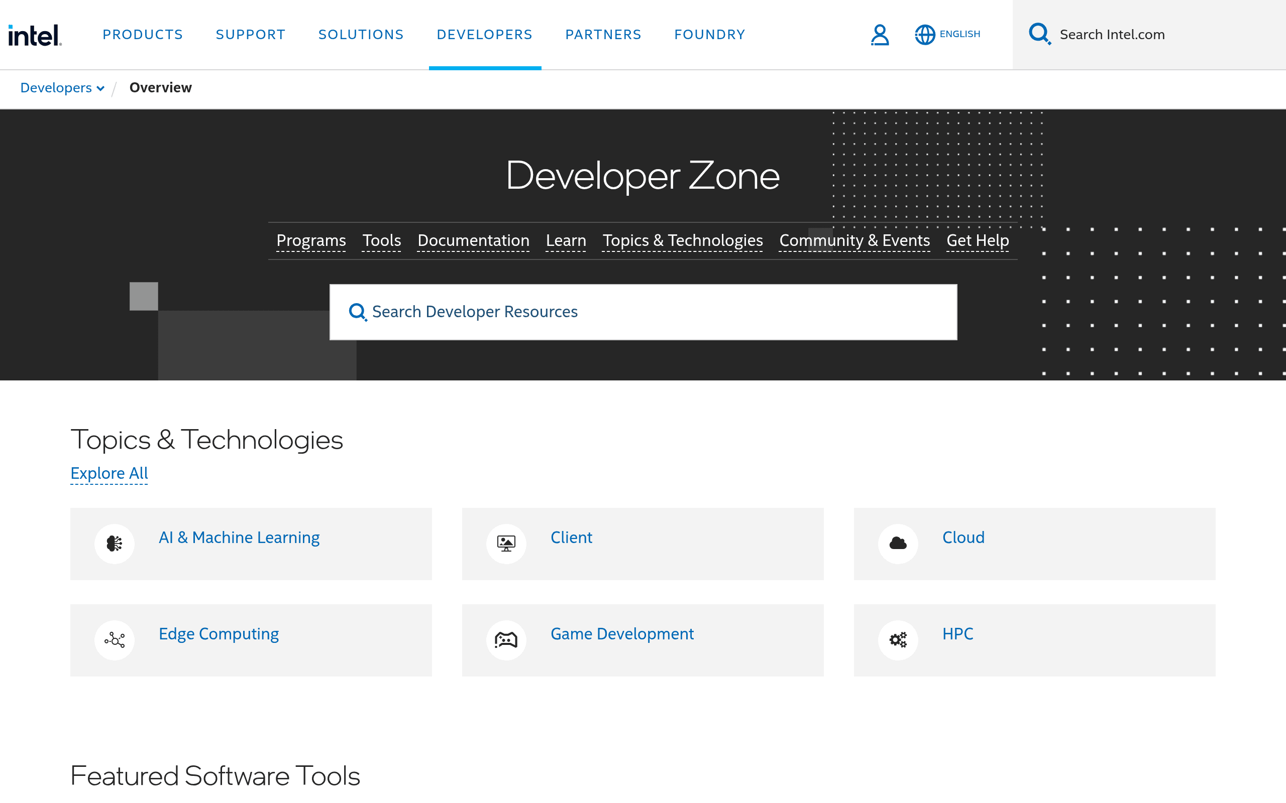This screenshot has height=803, width=1286.
Task: Click the Overview breadcrumb text
Action: (160, 88)
